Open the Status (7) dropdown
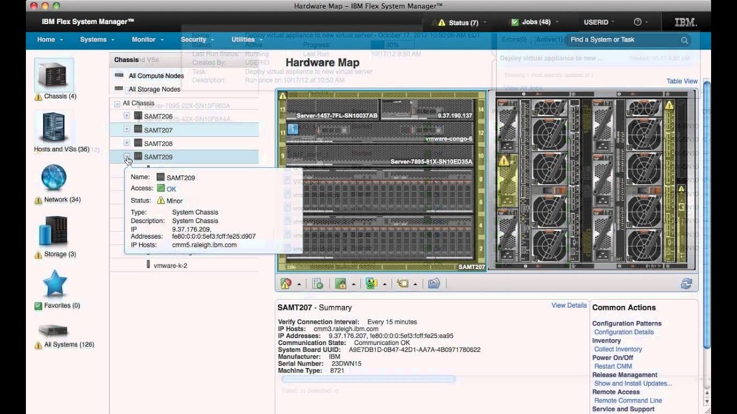737x414 pixels. click(462, 22)
